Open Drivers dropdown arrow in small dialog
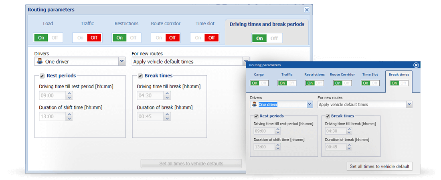 tap(309, 104)
